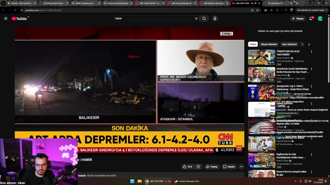This screenshot has width=330, height=185.
Task: Open new tab with plus button
Action: (x=297, y=3)
